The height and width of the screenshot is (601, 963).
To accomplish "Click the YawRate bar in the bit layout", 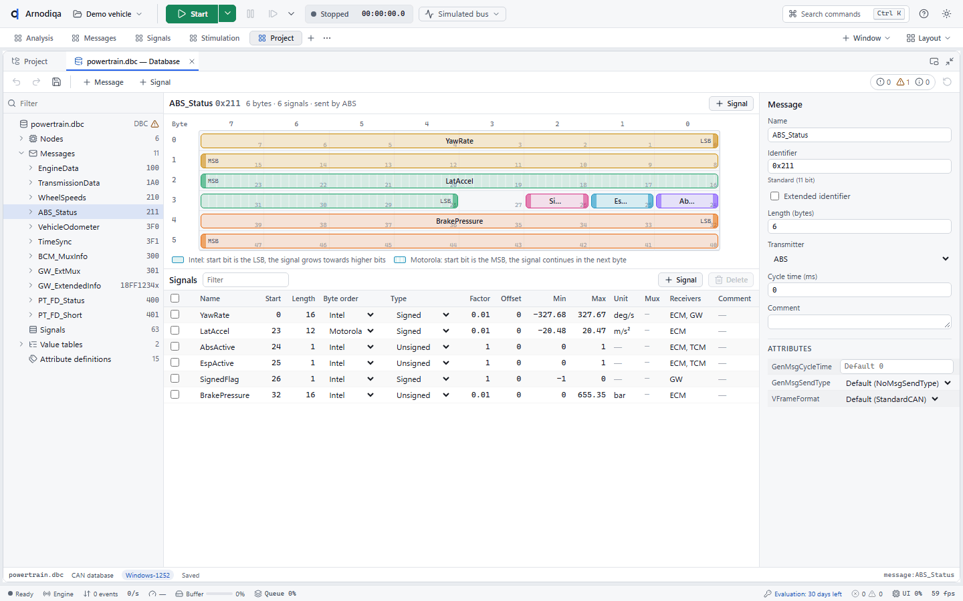I will click(x=459, y=141).
